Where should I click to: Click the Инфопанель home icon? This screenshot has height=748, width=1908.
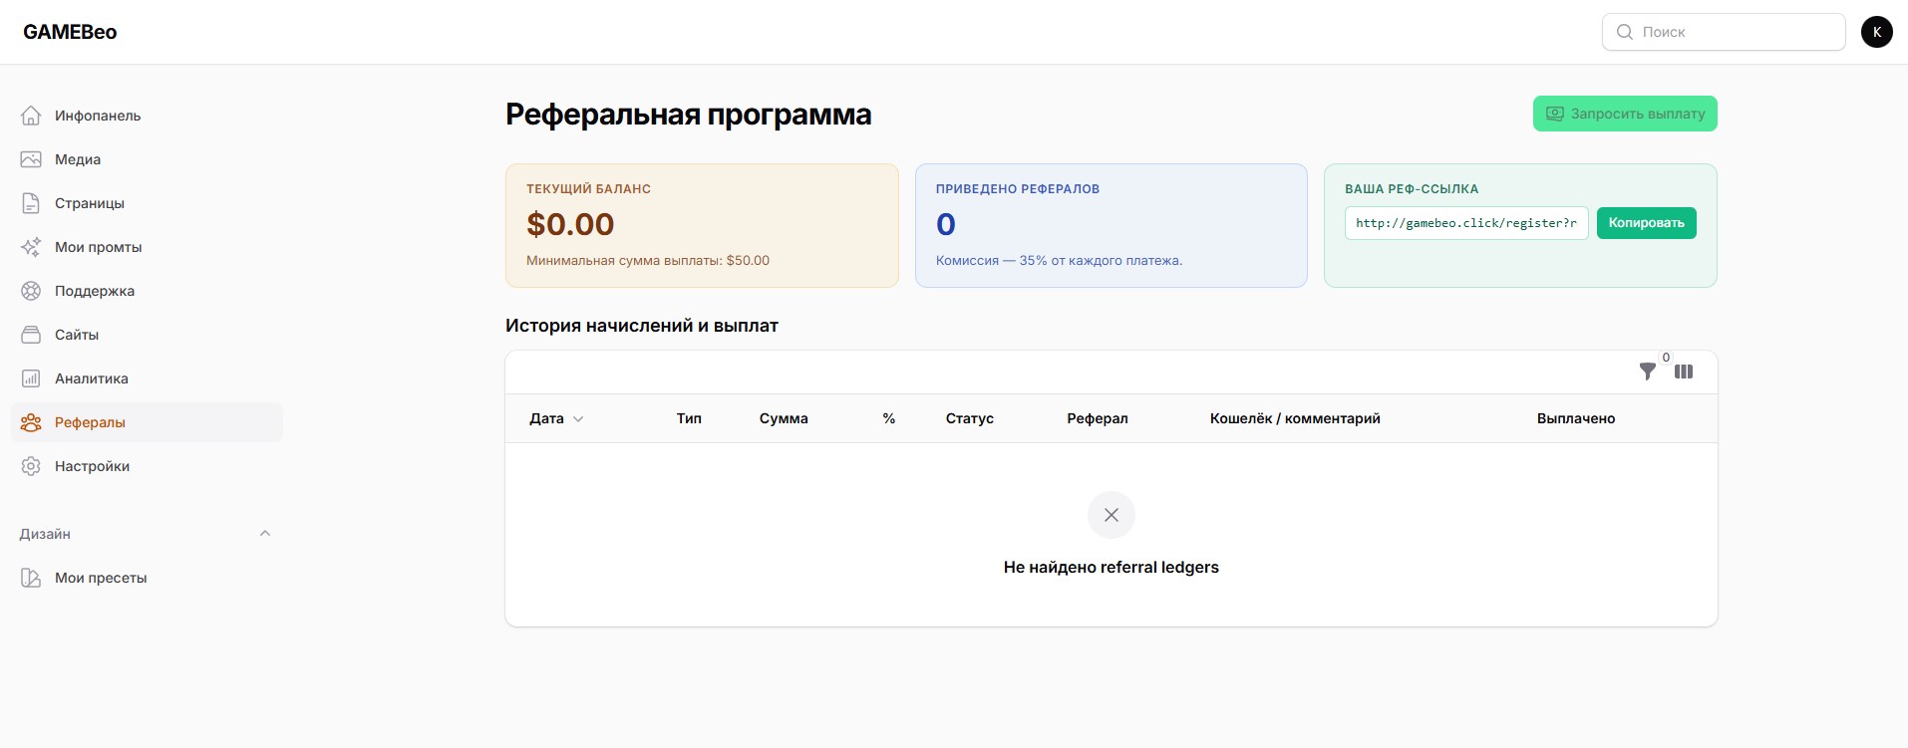31,116
